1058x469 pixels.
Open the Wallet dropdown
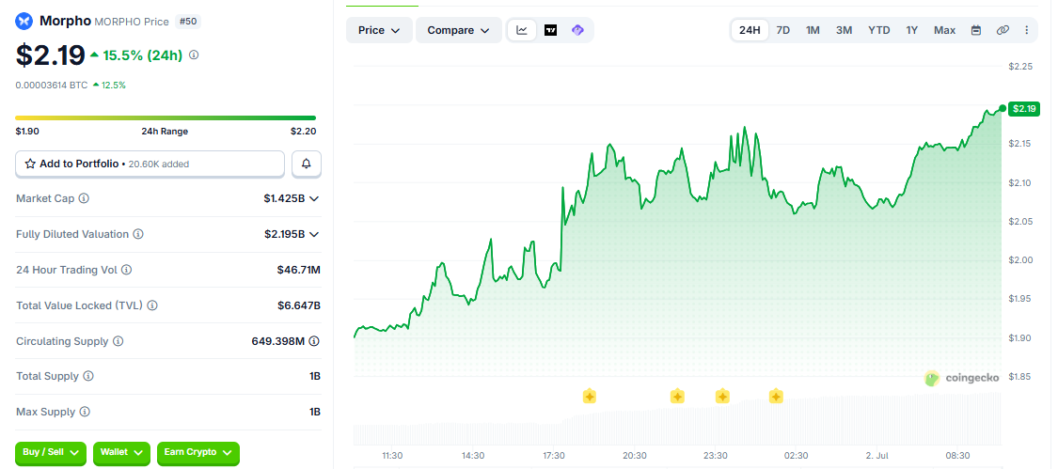[x=122, y=453]
